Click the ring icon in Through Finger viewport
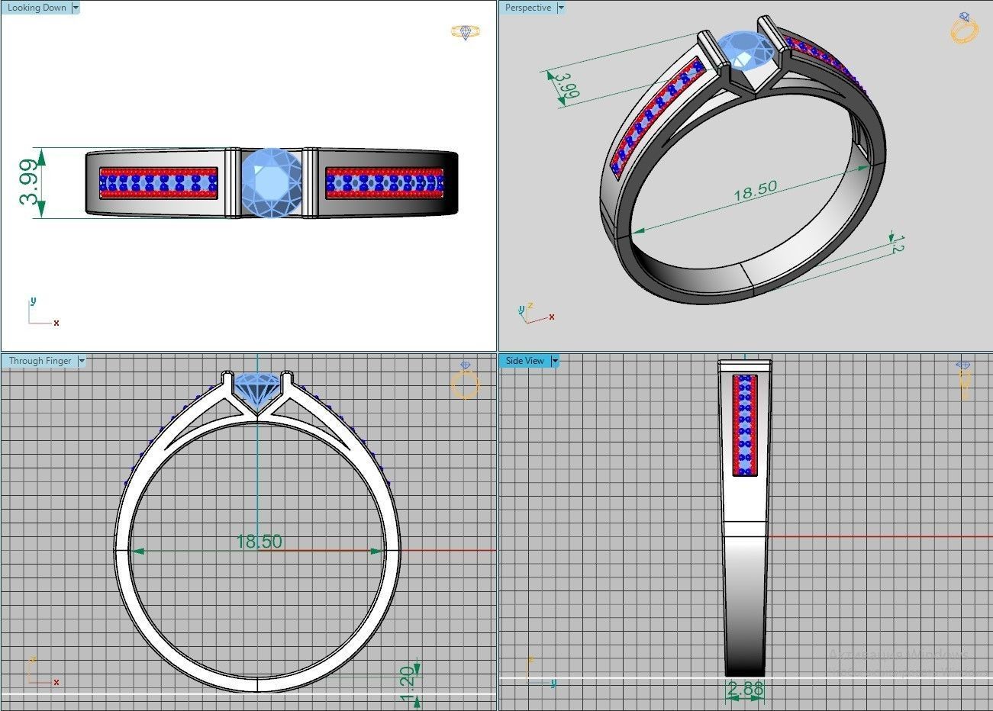 click(x=466, y=380)
